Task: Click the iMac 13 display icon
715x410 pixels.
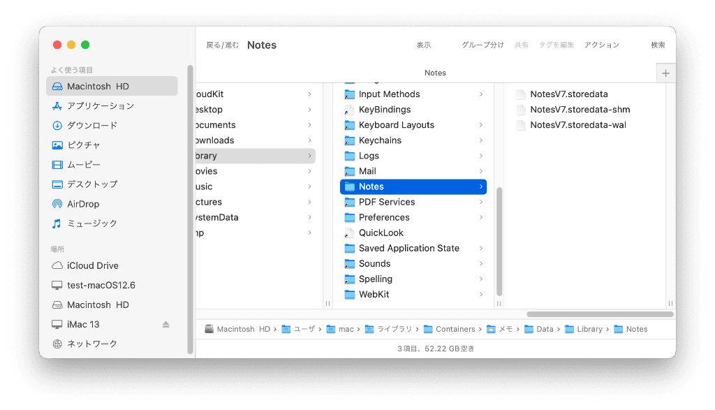Action: point(57,324)
